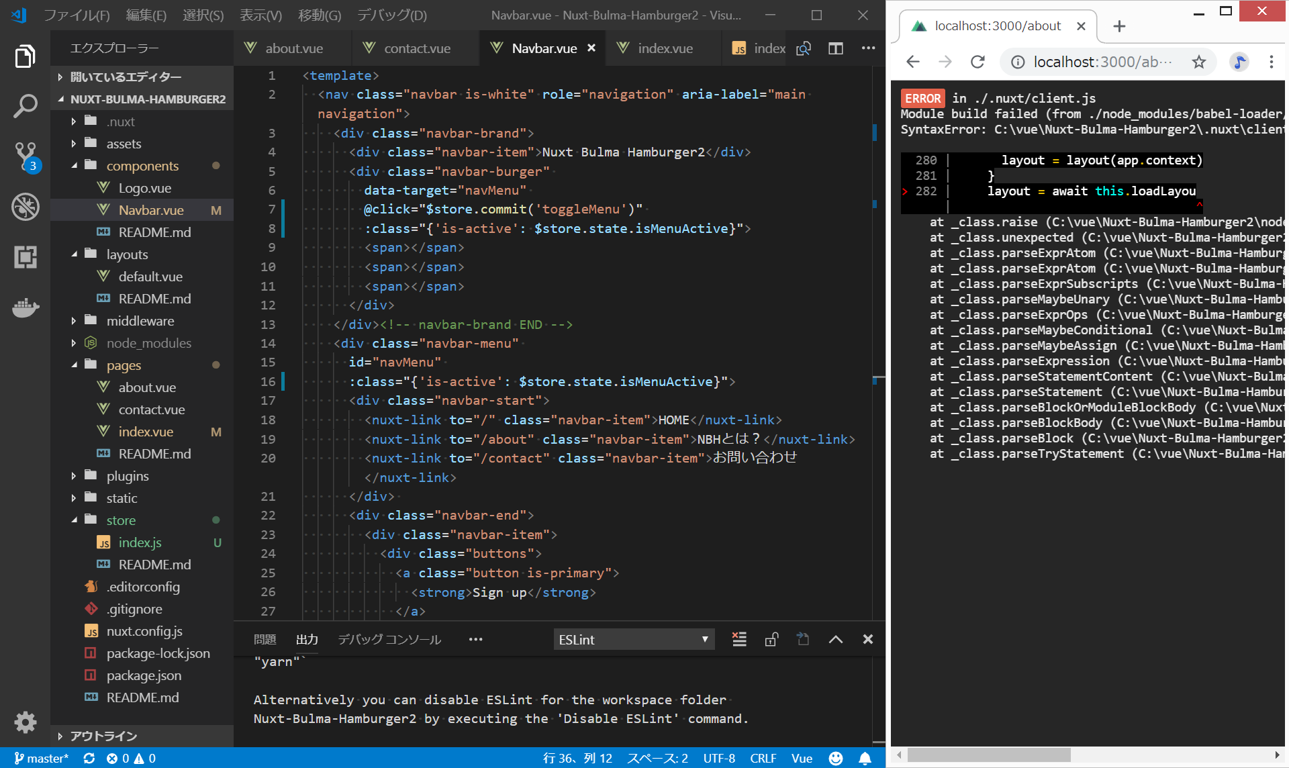The width and height of the screenshot is (1289, 768).
Task: Open the Extensions view icon
Action: coord(25,257)
